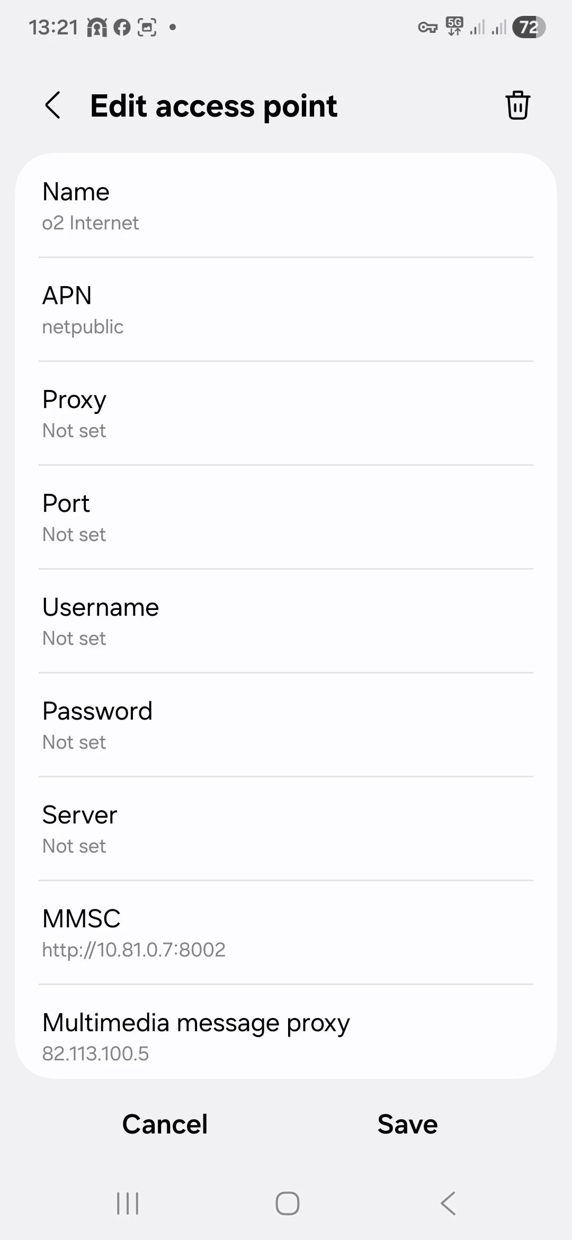Cancel editing the access point
This screenshot has height=1240, width=572.
click(x=165, y=1124)
